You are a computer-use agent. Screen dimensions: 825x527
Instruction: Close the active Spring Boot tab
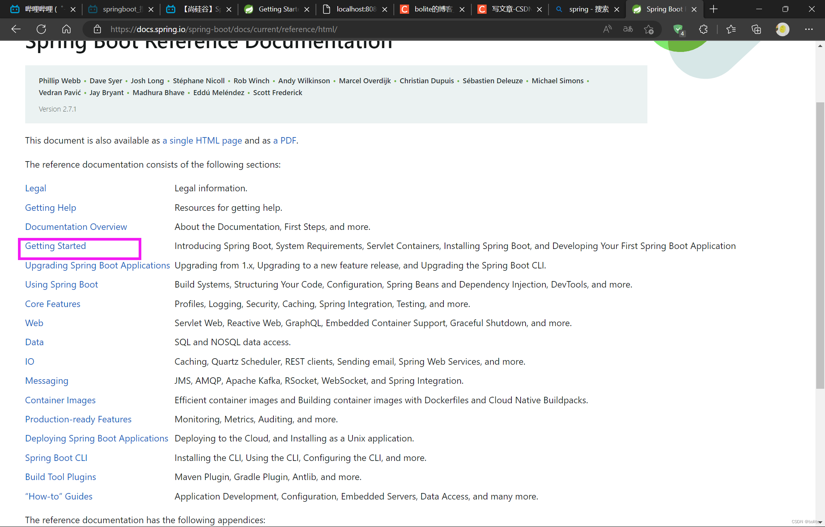694,9
